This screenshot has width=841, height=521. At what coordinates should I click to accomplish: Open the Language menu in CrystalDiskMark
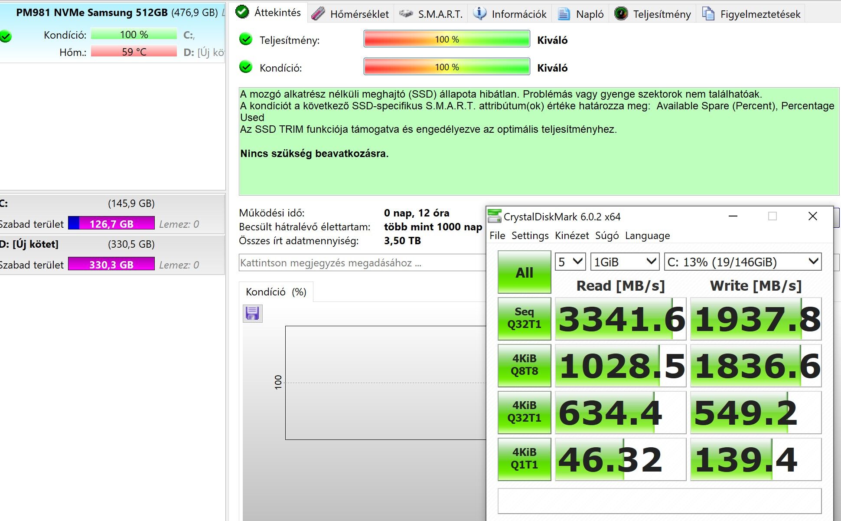pos(647,236)
